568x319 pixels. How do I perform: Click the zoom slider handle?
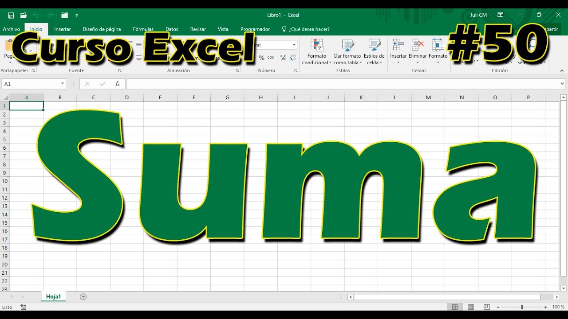click(522, 307)
